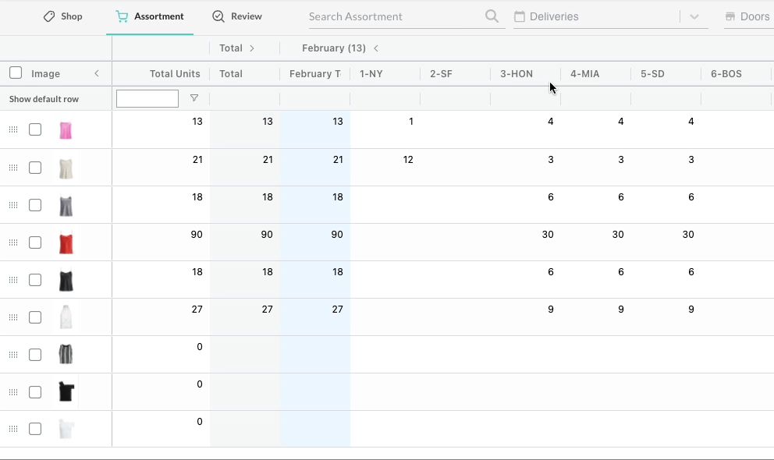The image size is (774, 460).
Task: Click the black top product thumbnail
Action: [x=66, y=281]
